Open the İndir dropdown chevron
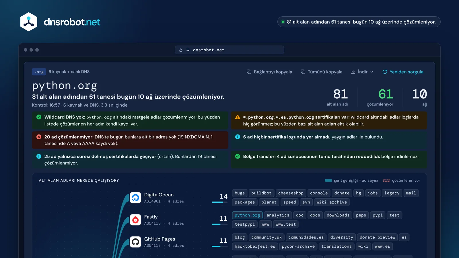This screenshot has width=459, height=258. click(372, 72)
